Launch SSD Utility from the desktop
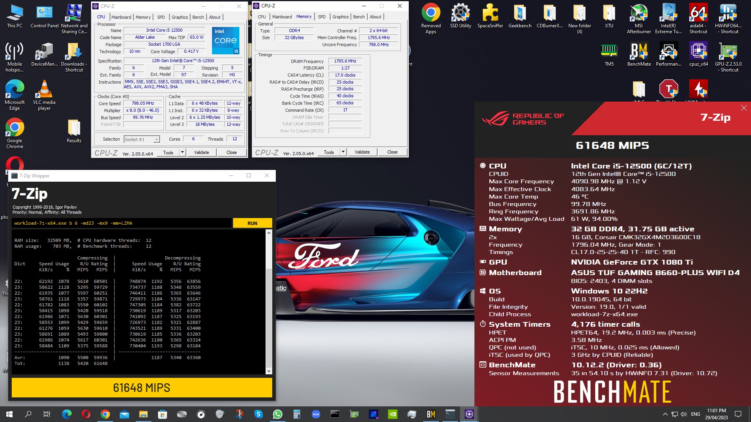Viewport: 751px width, 422px height. coord(460,16)
